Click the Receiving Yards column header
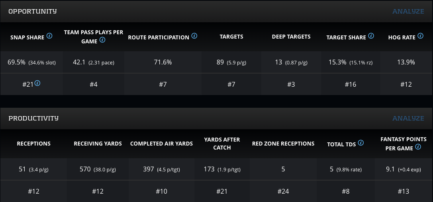The image size is (433, 202). coord(98,144)
